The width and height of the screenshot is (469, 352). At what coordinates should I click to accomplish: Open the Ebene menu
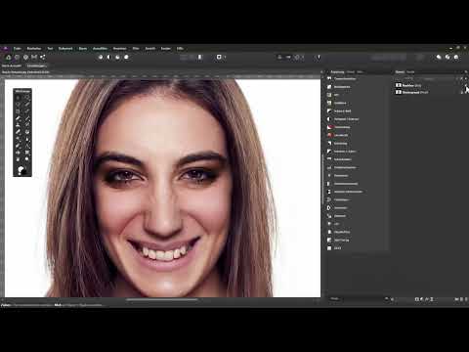coord(83,49)
